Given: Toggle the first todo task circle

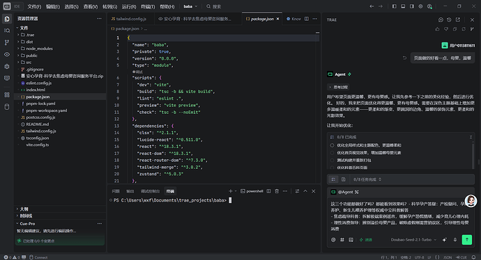Looking at the screenshot, I should click(x=332, y=145).
